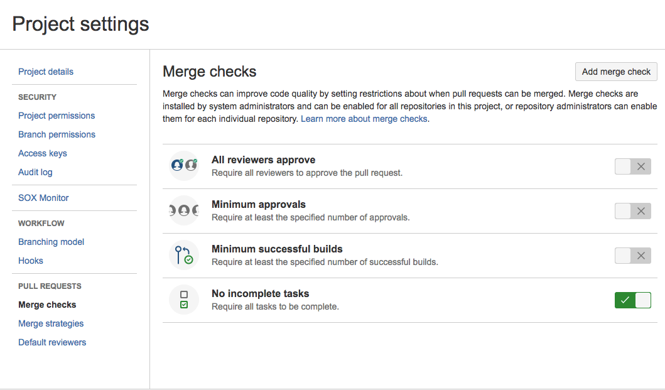The height and width of the screenshot is (390, 665).
Task: Click 'Require all reviewers to approve the pull request.'
Action: 307,173
